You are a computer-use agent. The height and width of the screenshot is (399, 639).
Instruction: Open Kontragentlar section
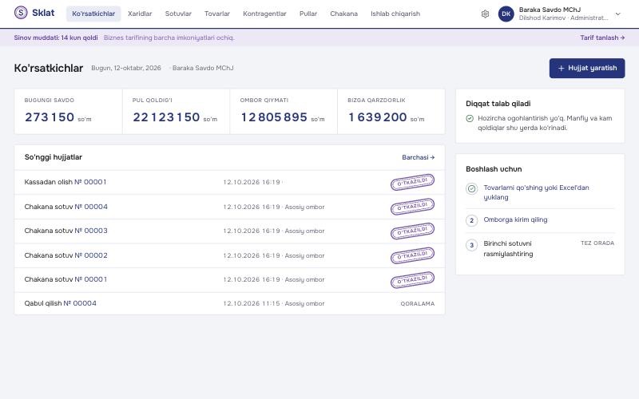click(x=264, y=14)
